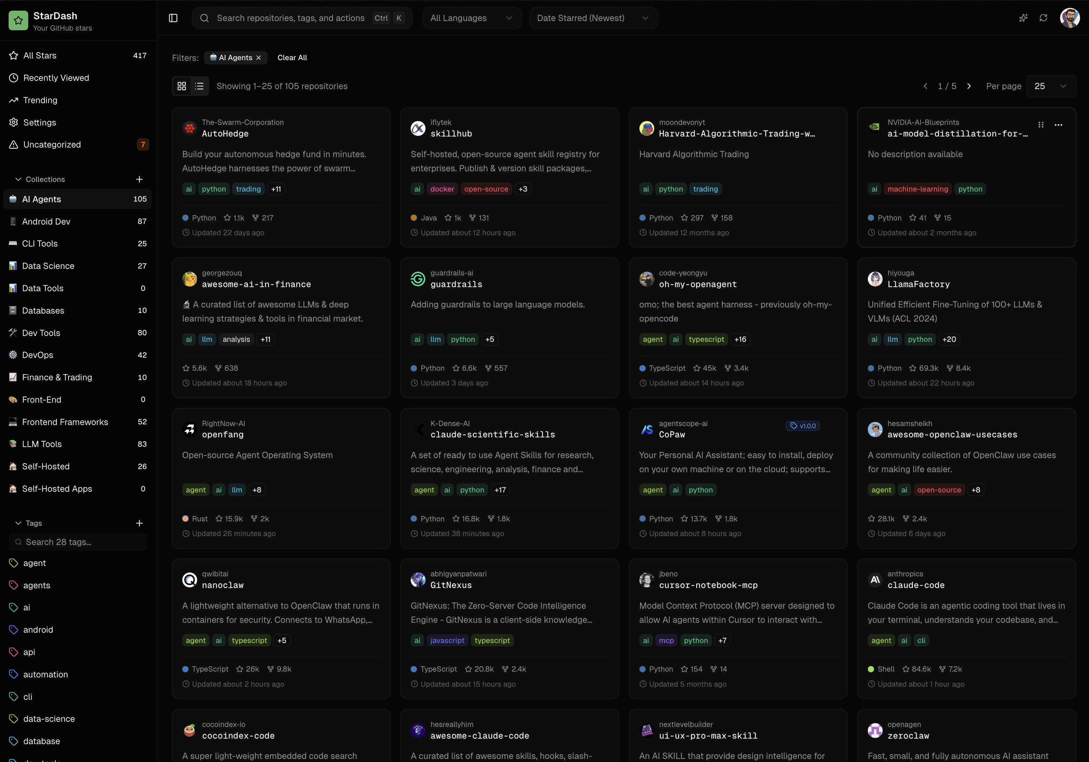Select the CLI Tools collection
1089x762 pixels.
pyautogui.click(x=78, y=244)
